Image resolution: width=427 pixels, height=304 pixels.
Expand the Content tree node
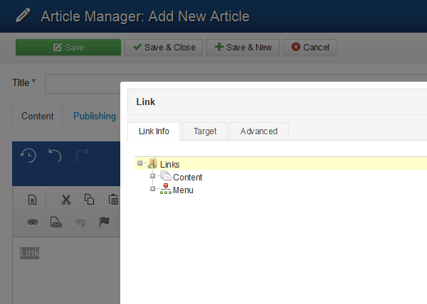pyautogui.click(x=152, y=176)
